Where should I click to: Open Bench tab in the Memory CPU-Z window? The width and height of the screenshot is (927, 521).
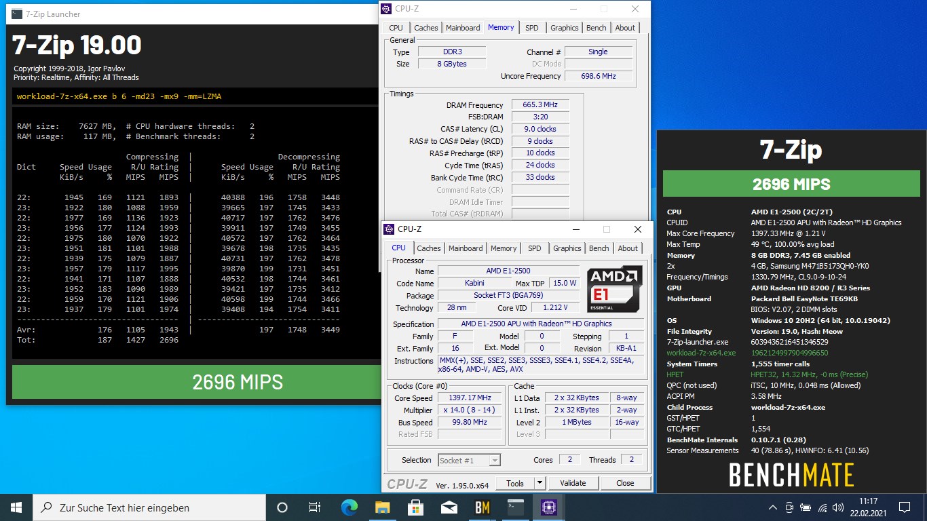point(597,28)
